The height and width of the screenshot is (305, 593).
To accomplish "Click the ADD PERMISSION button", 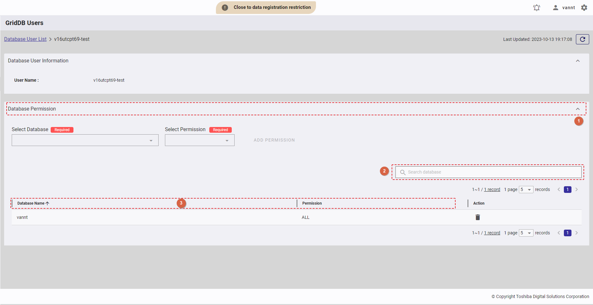I will click(x=274, y=140).
